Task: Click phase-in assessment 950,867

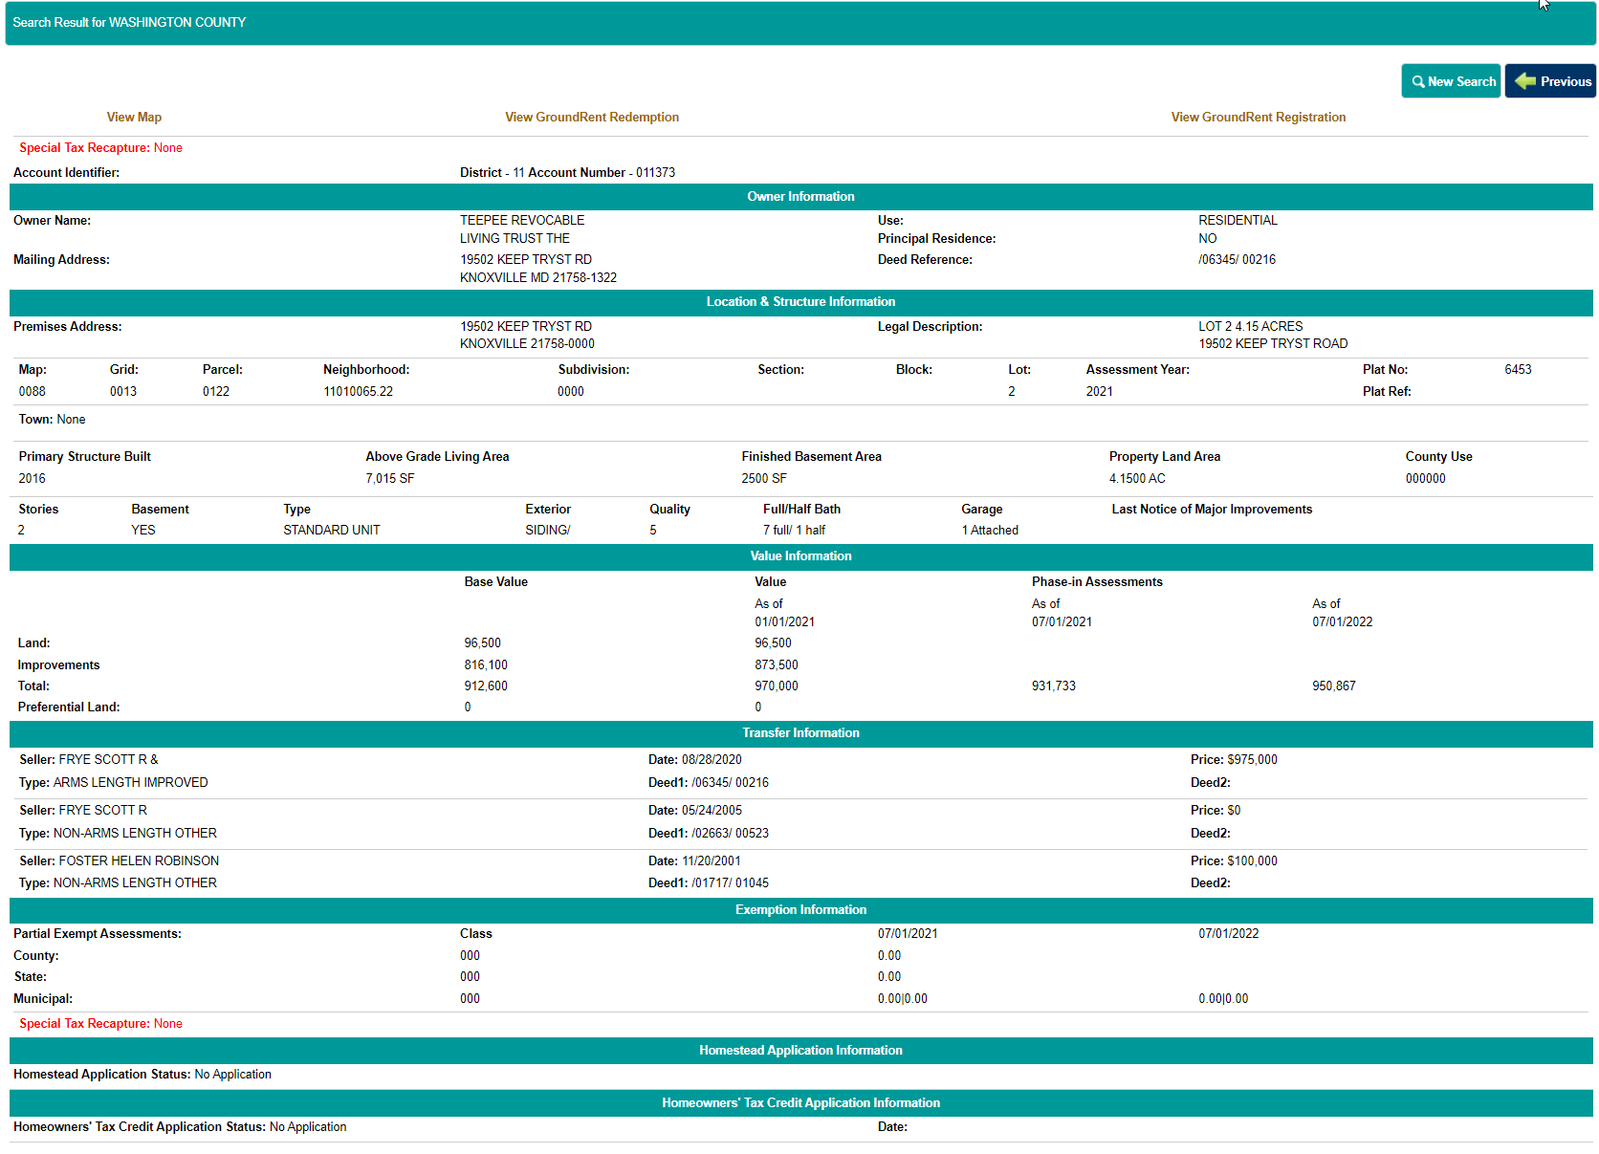Action: tap(1334, 686)
